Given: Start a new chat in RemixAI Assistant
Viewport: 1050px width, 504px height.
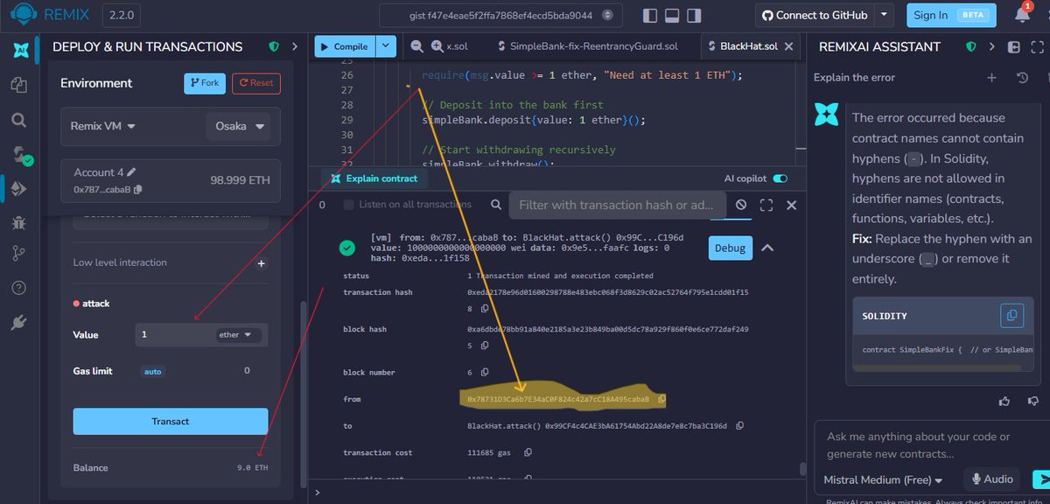Looking at the screenshot, I should tap(991, 78).
